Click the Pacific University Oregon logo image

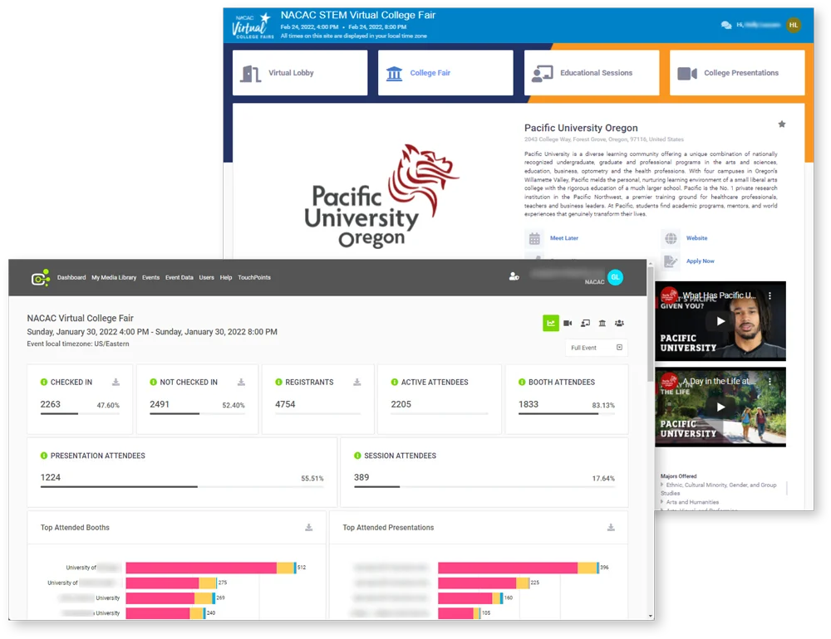point(381,197)
